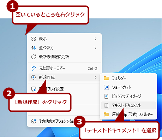Expand the 新規作成 submenu chevron
Screen dimensions: 162x140
pos(96,77)
